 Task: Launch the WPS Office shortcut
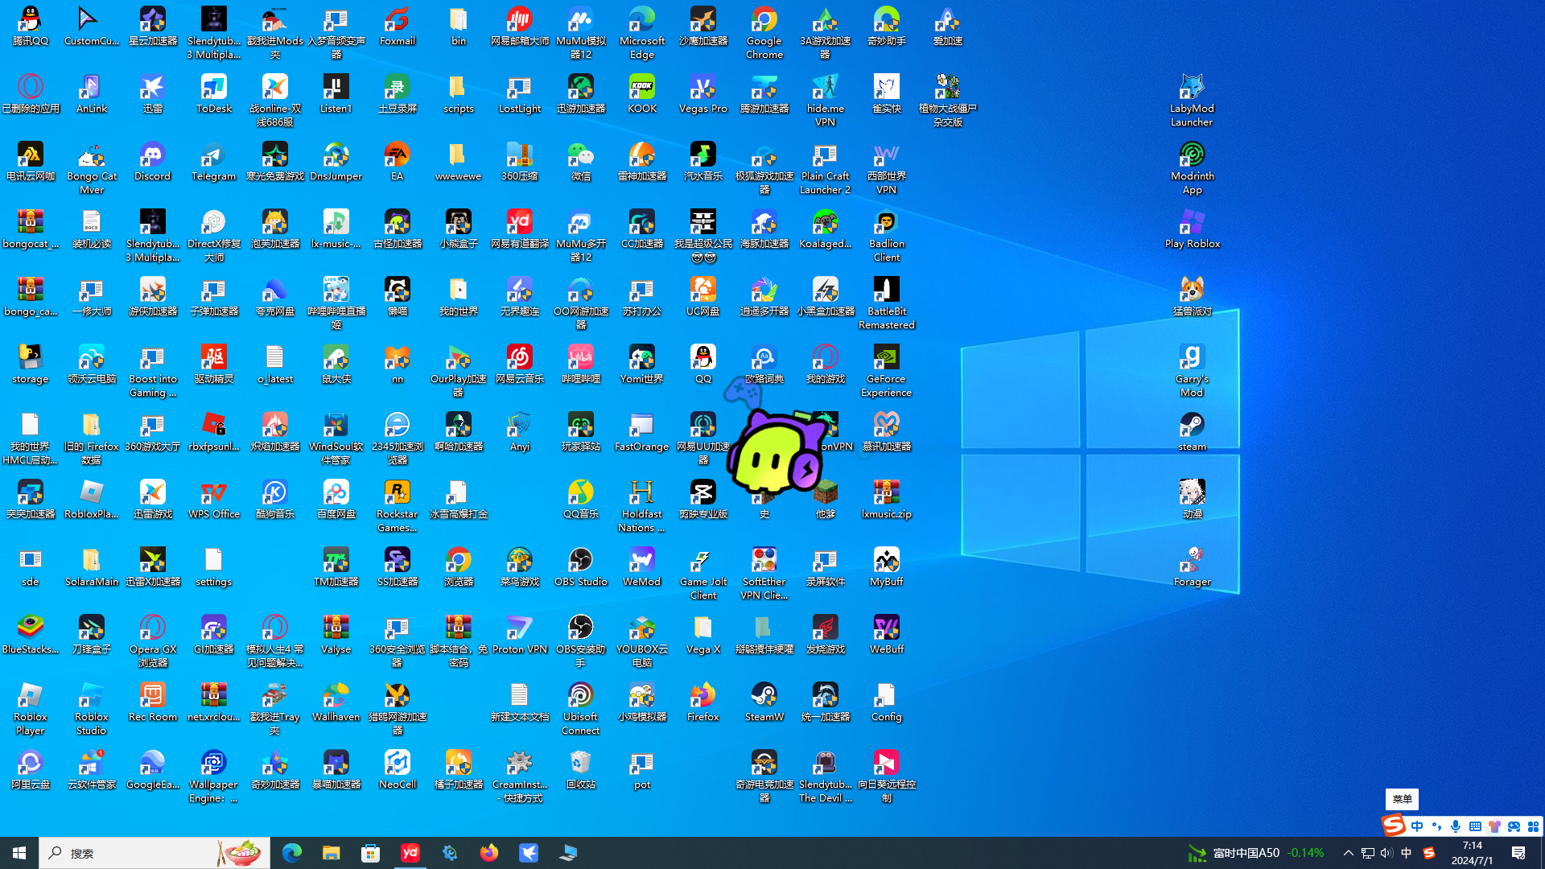coord(213,500)
